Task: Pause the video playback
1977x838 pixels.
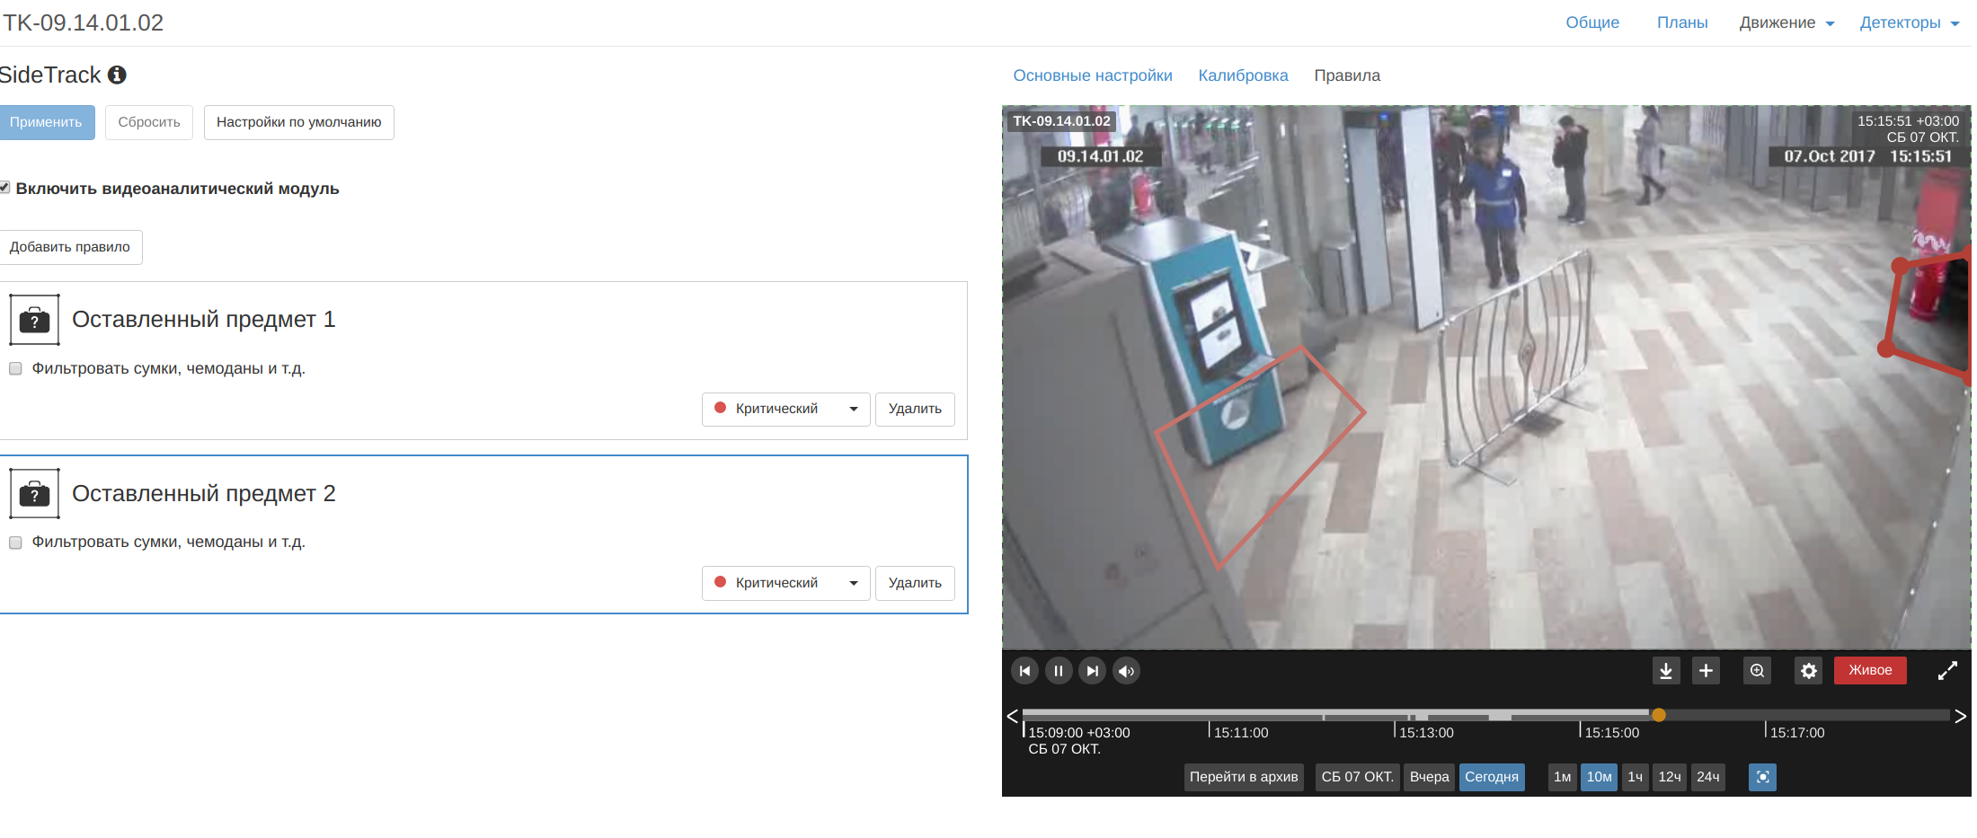Action: click(1059, 671)
